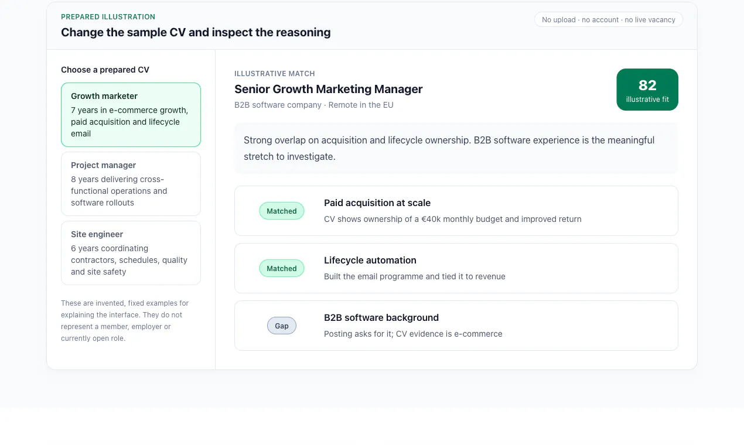Click the 82 illustrative fit score badge
Image resolution: width=744 pixels, height=445 pixels.
pyautogui.click(x=647, y=90)
